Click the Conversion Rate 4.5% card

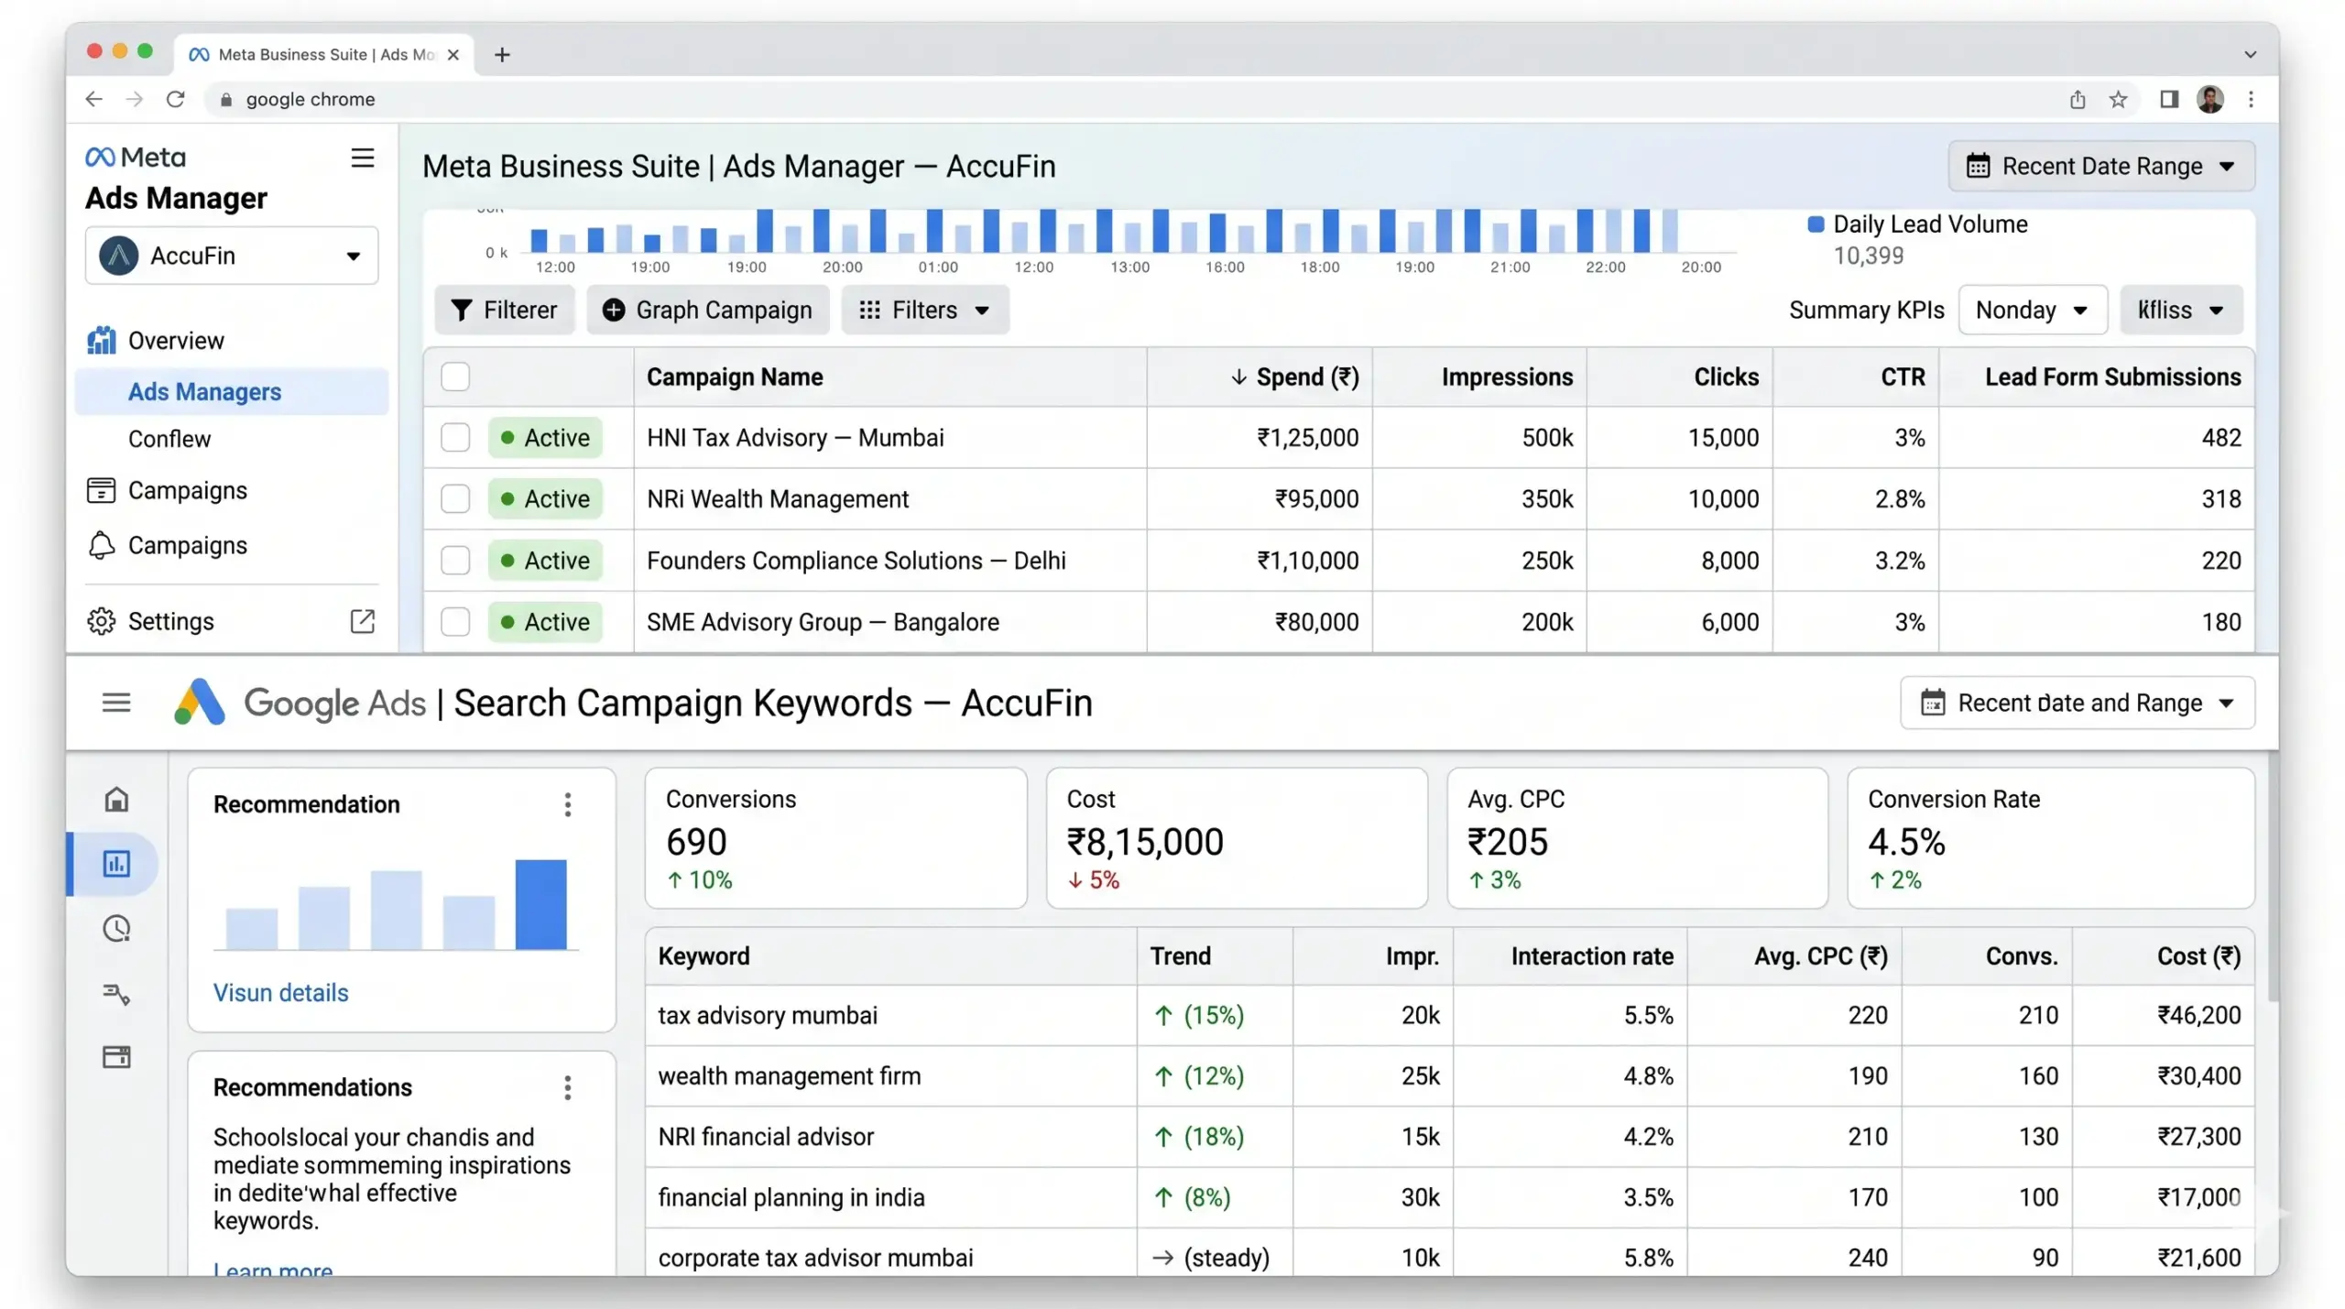pos(2050,838)
